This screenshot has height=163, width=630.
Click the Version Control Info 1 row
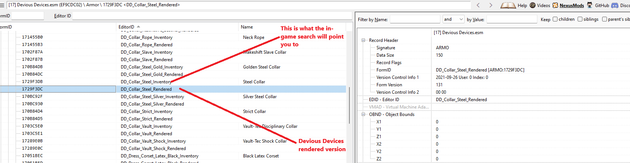pos(494,77)
